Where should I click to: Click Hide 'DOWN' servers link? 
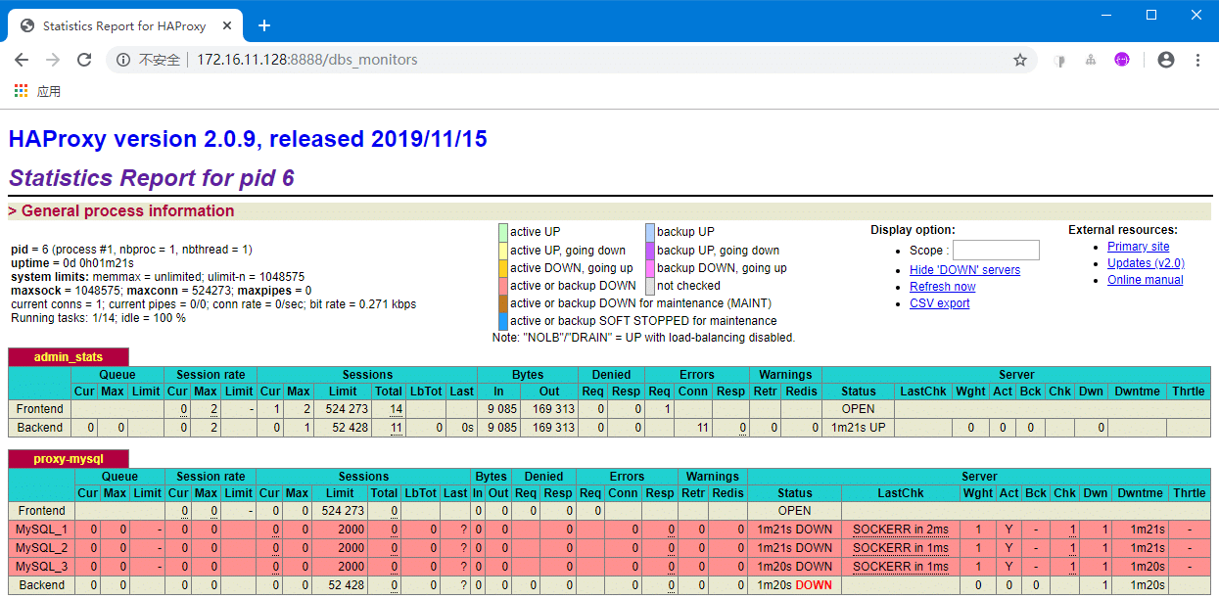(x=964, y=270)
